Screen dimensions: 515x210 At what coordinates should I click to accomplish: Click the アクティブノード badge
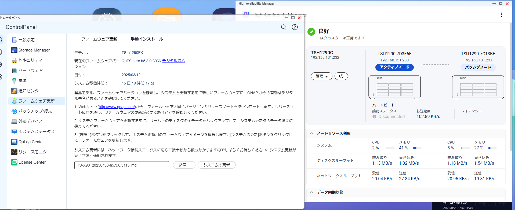point(394,67)
